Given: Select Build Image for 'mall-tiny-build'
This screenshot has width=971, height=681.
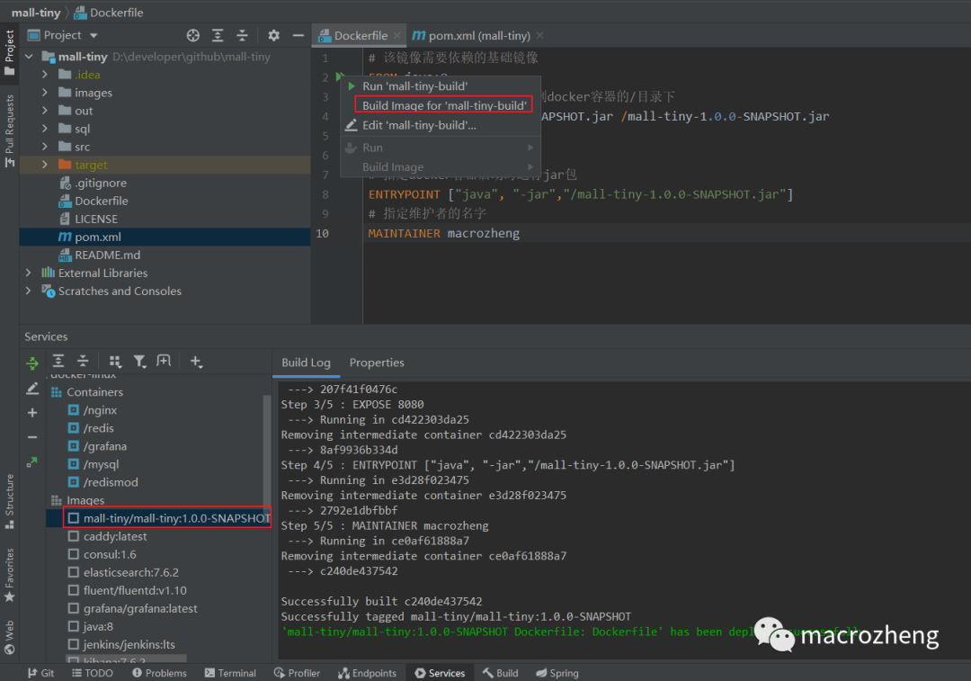Looking at the screenshot, I should (x=443, y=105).
